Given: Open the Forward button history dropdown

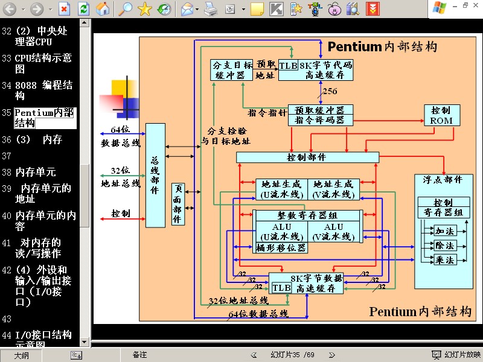Looking at the screenshot, I should 50,10.
